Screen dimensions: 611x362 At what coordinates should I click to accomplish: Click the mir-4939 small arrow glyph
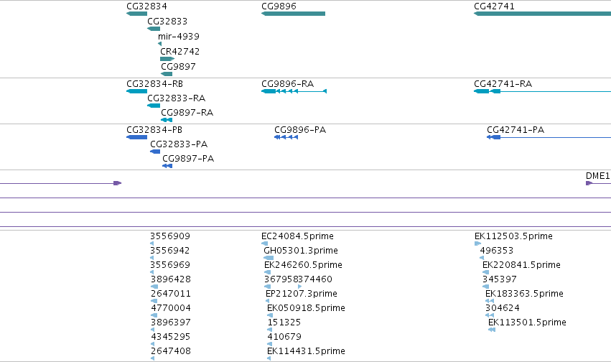(160, 44)
